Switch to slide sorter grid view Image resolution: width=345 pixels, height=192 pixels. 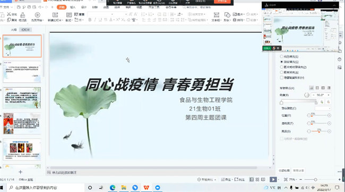point(257,179)
